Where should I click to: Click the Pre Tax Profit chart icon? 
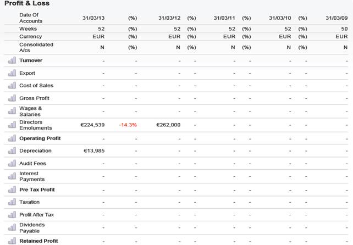[12, 190]
